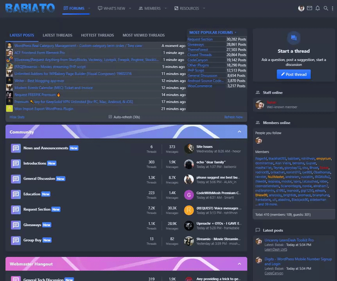Screen dimensions: 337x281
Task: Open the Digits - WordPress Mobile Number Signup post
Action: 298,261
